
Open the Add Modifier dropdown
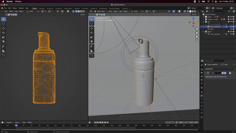tap(220, 69)
